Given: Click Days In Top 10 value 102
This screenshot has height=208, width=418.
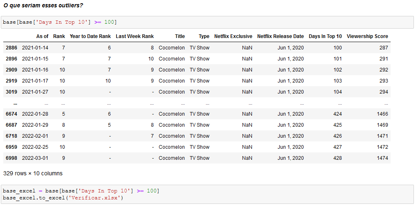Looking at the screenshot, I should [337, 70].
